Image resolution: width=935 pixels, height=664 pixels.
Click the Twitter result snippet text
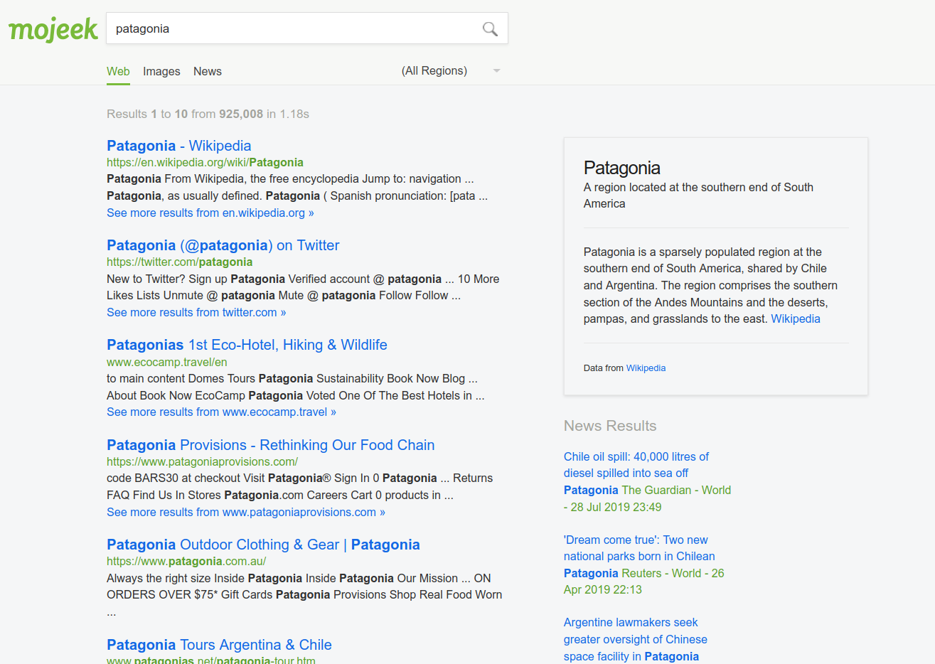click(x=303, y=287)
